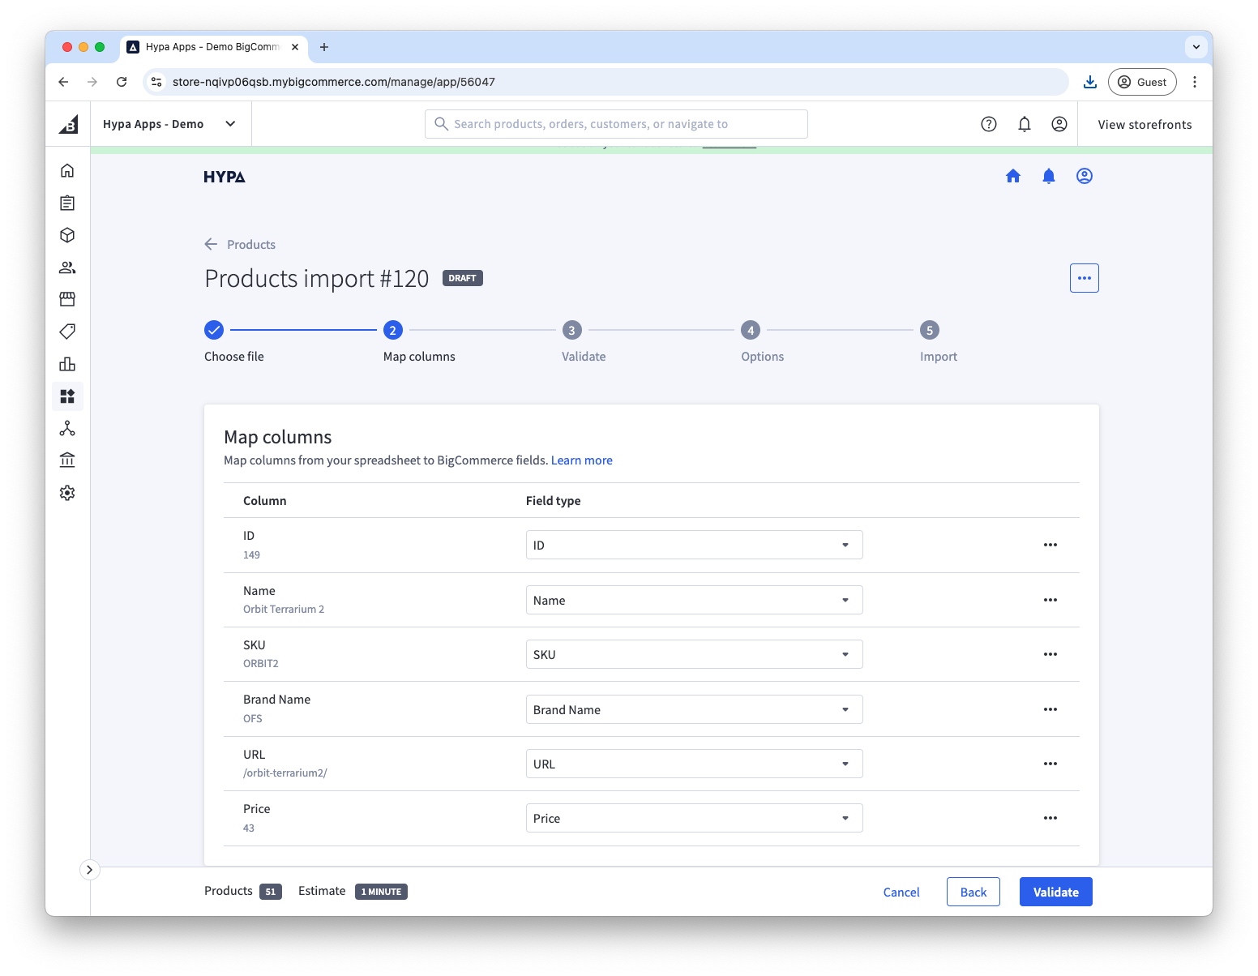Open the row actions menu for the Price column

click(x=1050, y=818)
